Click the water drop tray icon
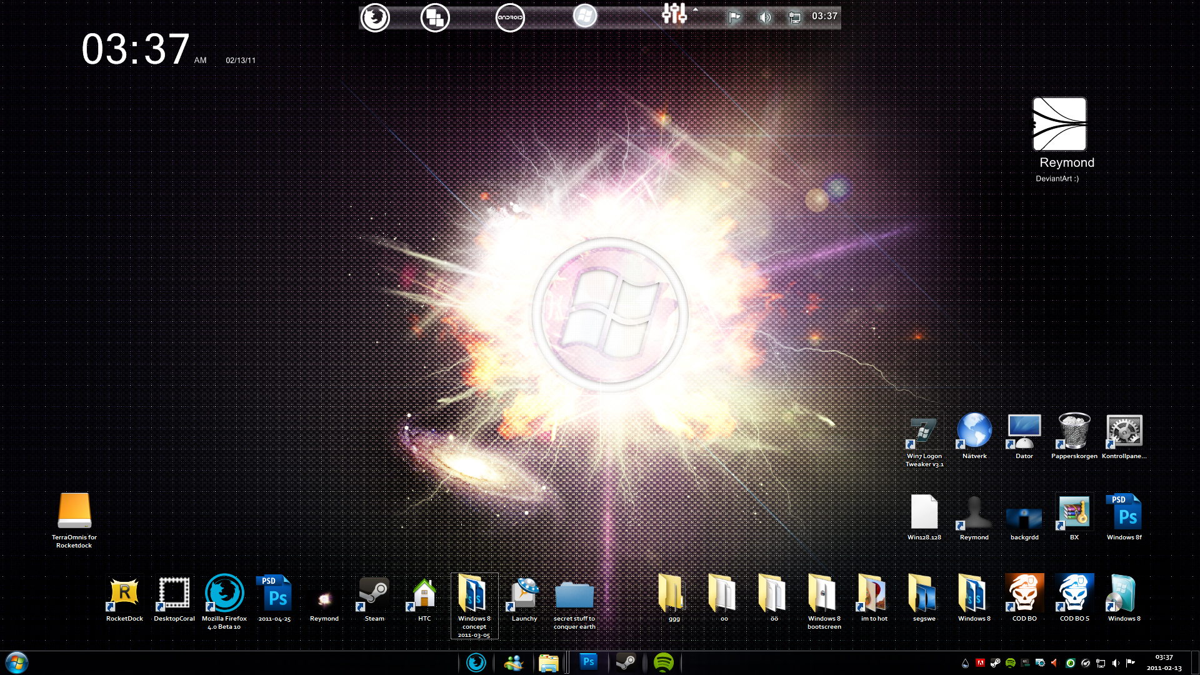The image size is (1200, 675). [965, 663]
